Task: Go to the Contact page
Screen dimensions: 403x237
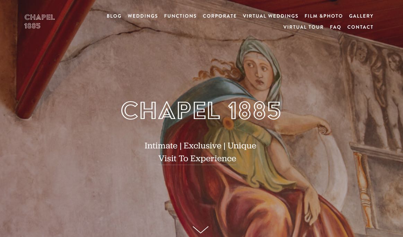Action: click(360, 27)
